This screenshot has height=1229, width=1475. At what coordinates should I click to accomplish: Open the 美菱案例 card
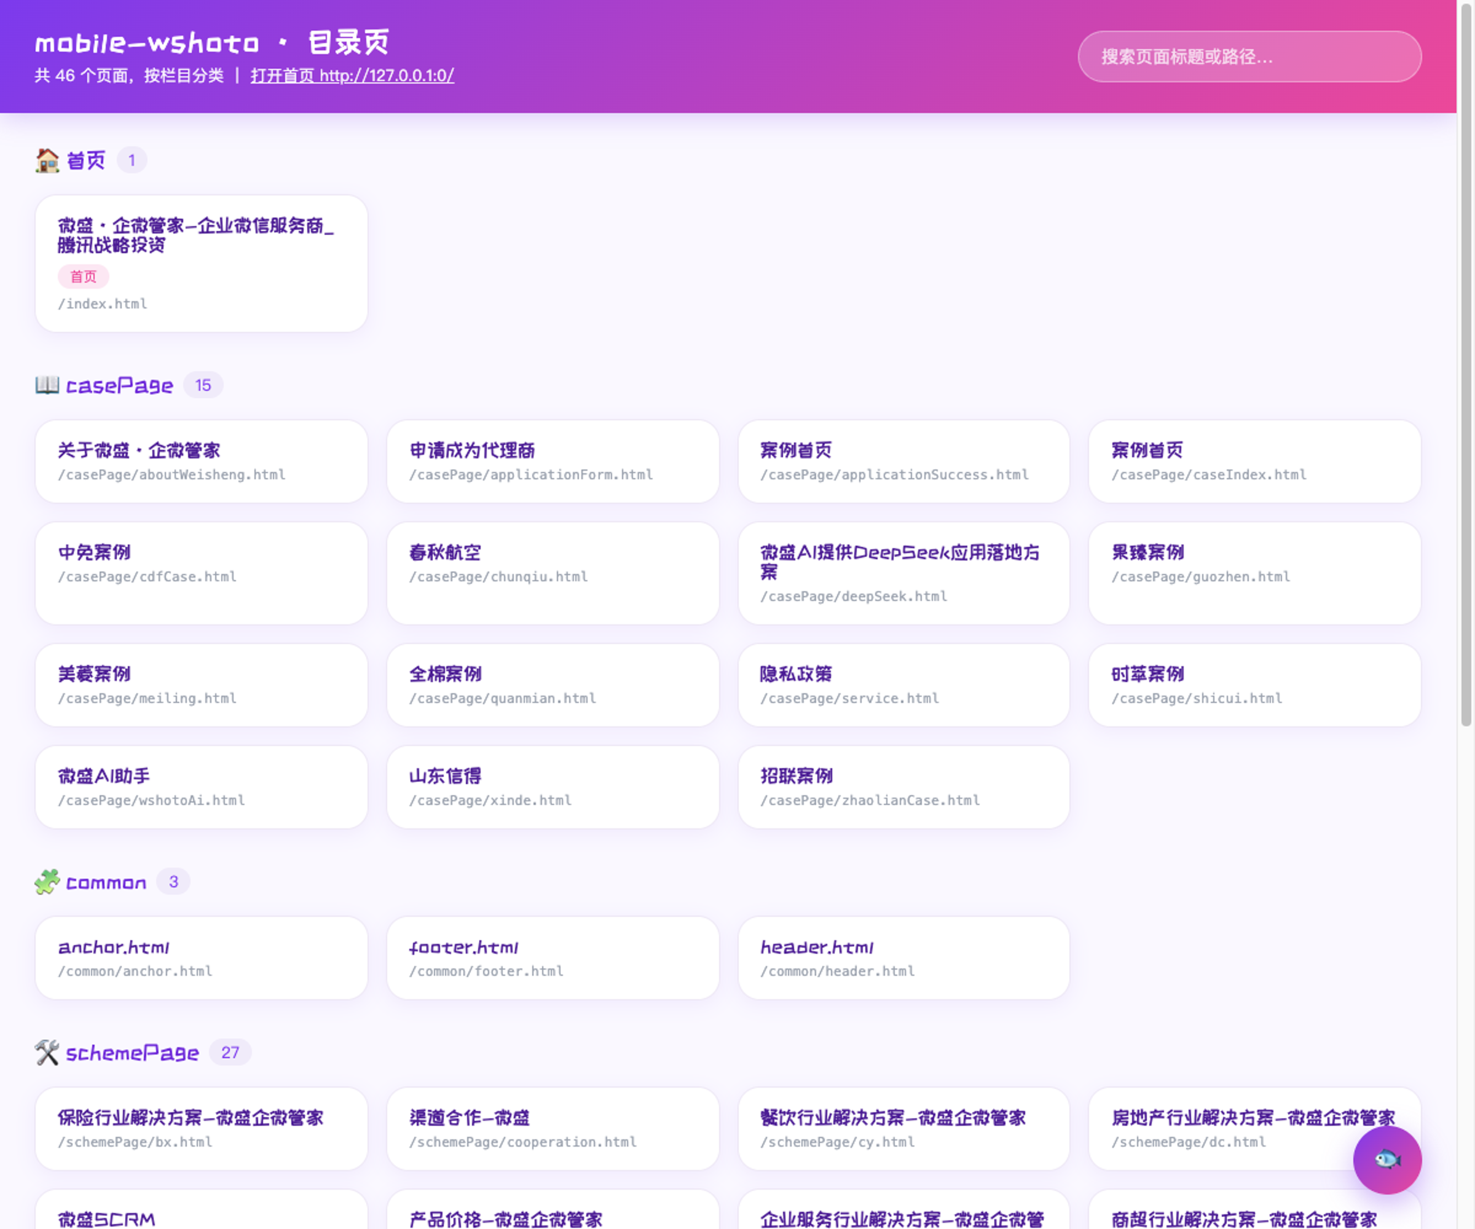pyautogui.click(x=202, y=685)
